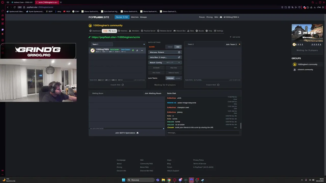Open the Warsaw, Poland server selector
Image resolution: width=326 pixels, height=183 pixels.
pyautogui.click(x=165, y=52)
